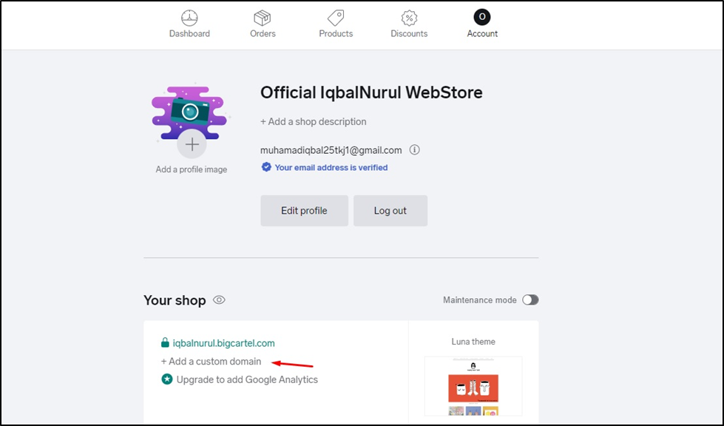Click the Edit profile button
The height and width of the screenshot is (426, 724).
click(304, 211)
